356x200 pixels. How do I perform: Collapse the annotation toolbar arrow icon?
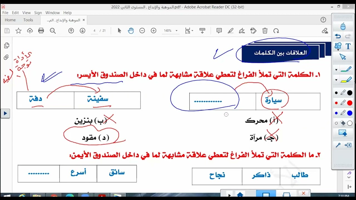click(348, 145)
